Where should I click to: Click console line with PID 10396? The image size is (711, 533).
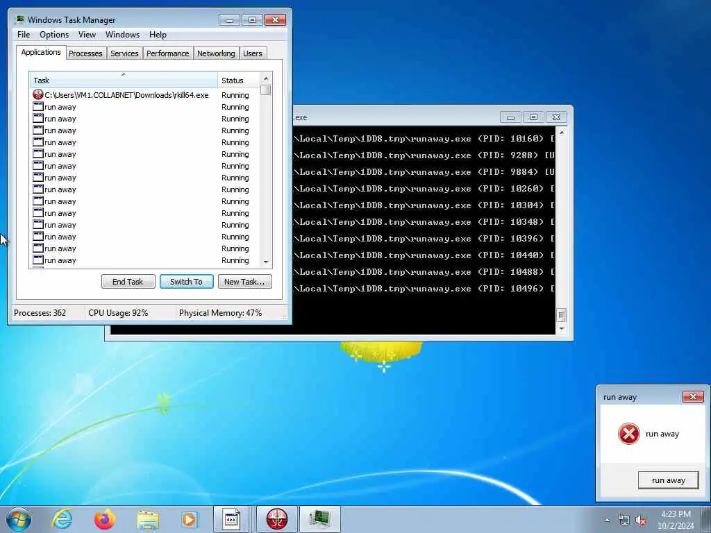coord(424,239)
